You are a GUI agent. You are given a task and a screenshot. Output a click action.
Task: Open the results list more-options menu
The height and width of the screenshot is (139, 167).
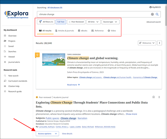tap(160, 43)
